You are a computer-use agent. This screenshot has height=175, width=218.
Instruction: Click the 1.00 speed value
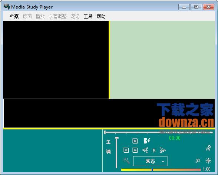tap(207, 169)
